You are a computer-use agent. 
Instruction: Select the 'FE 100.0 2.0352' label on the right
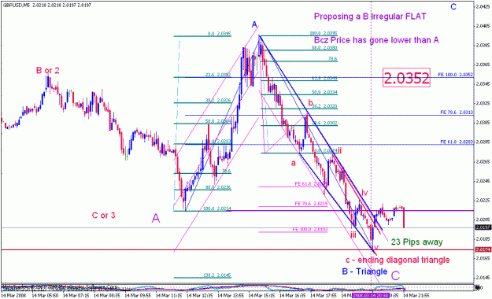(x=455, y=75)
